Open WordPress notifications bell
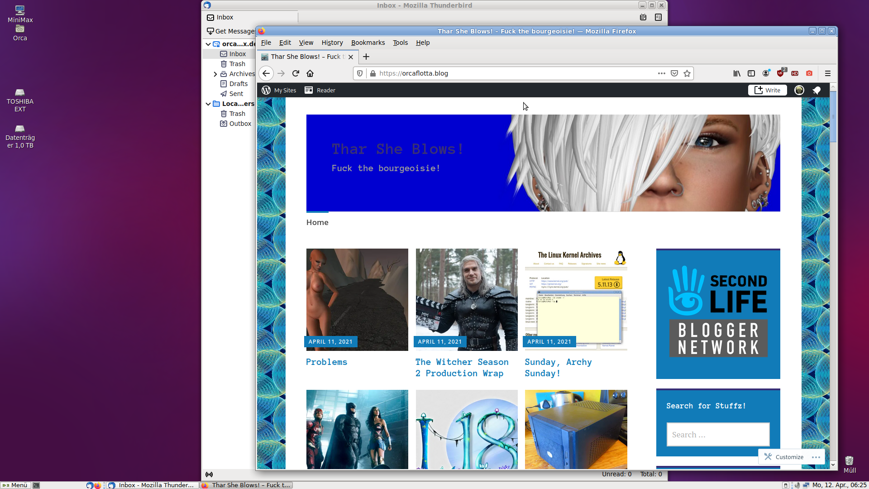 tap(816, 91)
